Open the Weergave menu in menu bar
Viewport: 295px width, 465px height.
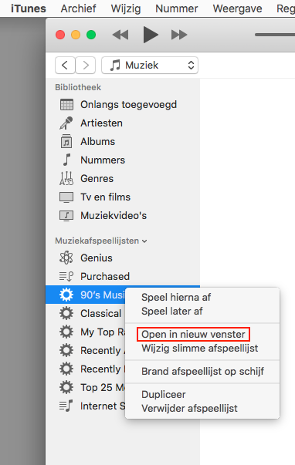(237, 8)
